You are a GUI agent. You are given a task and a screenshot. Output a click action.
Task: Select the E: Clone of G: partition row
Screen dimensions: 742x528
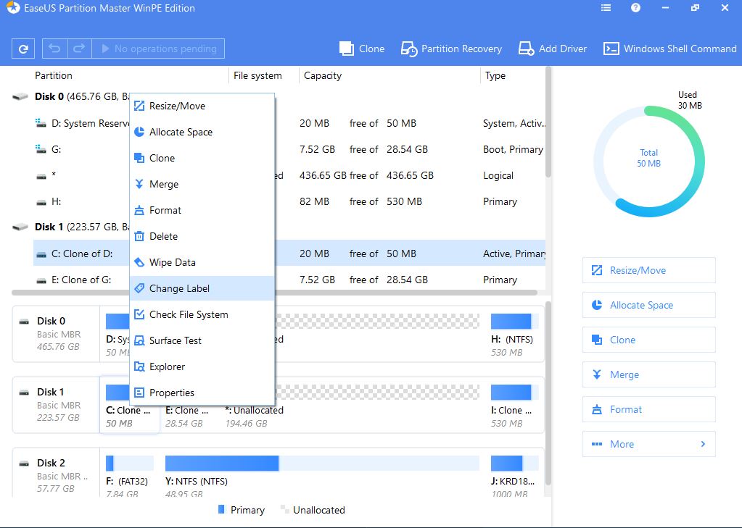coord(80,280)
